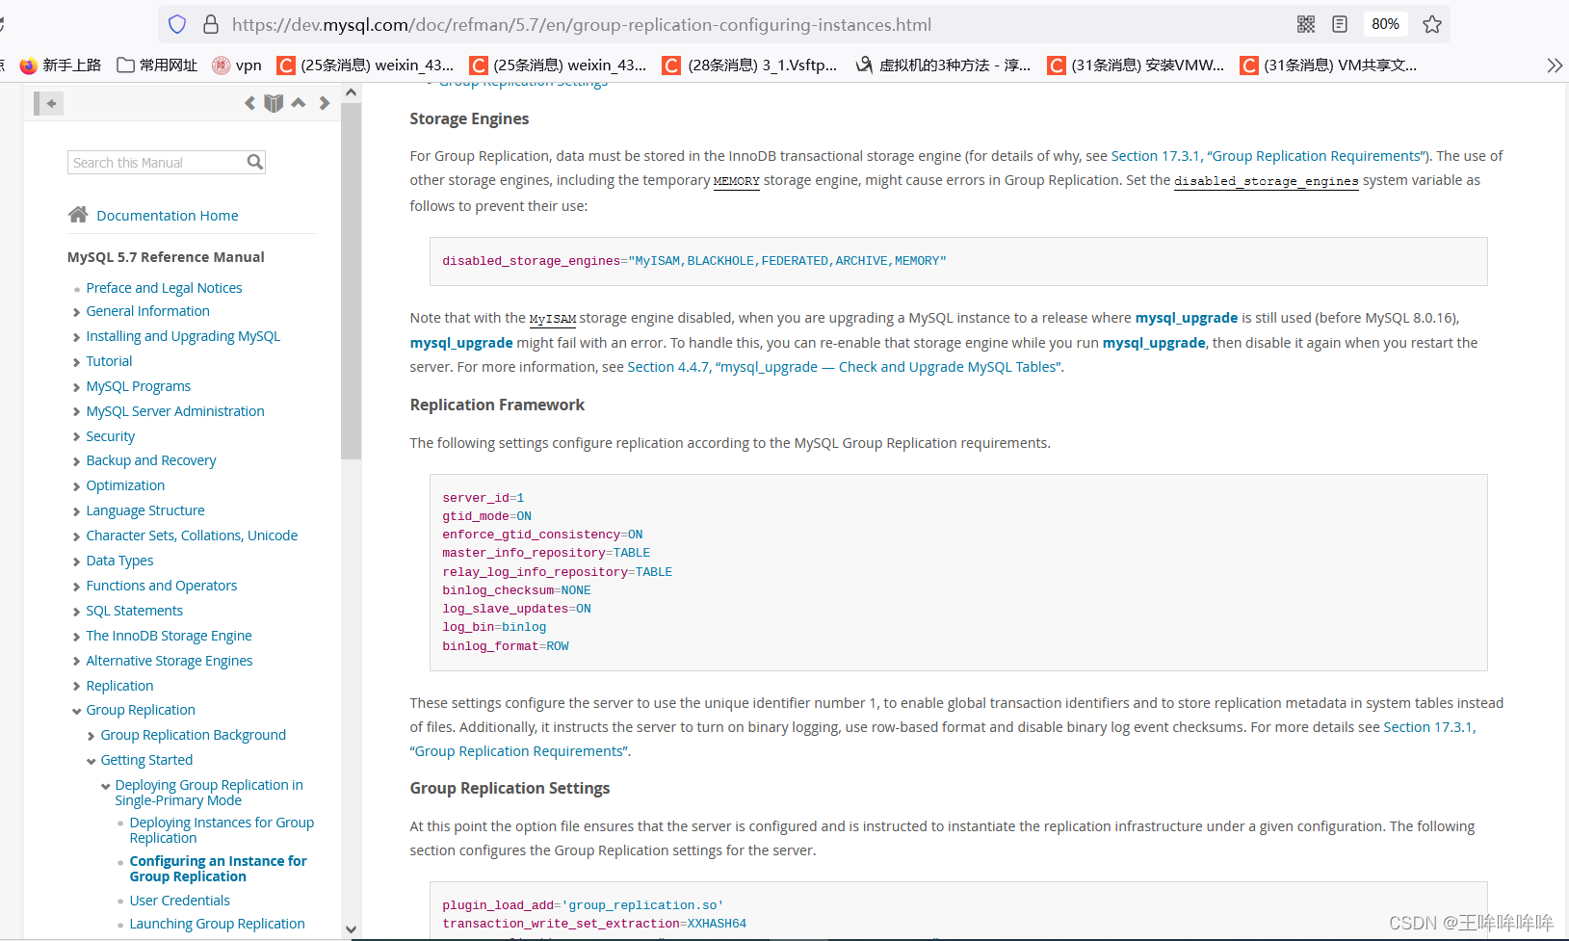This screenshot has height=941, width=1569.
Task: Collapse the sidebar with the left arrow button
Action: 49,103
